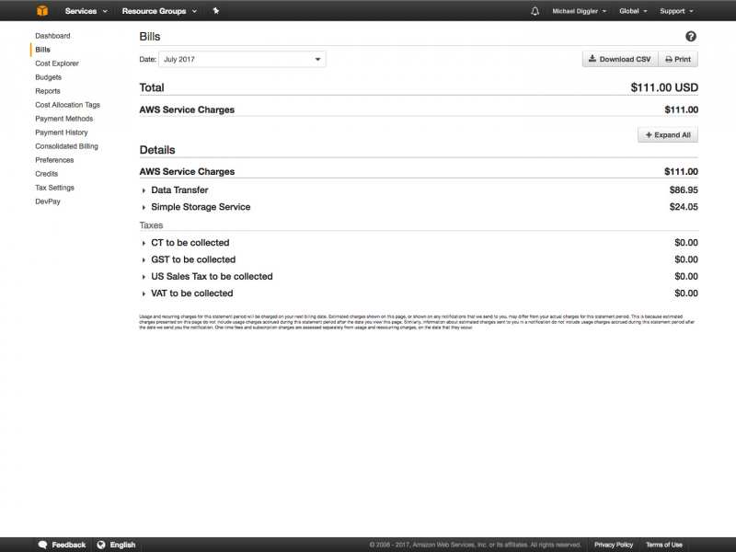The width and height of the screenshot is (736, 552).
Task: Open the Resource Groups menu
Action: pyautogui.click(x=158, y=11)
